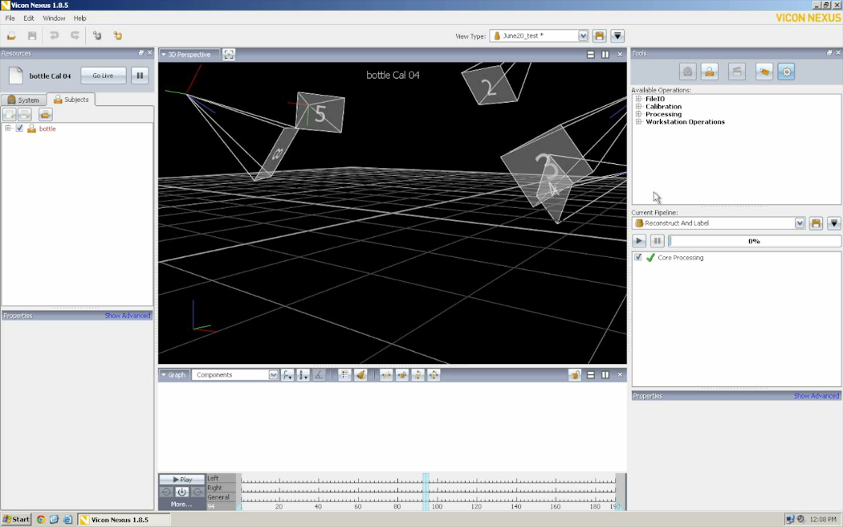Viewport: 843px width, 527px height.
Task: Click the second add-subject icon in Subjects tab
Action: (x=25, y=114)
